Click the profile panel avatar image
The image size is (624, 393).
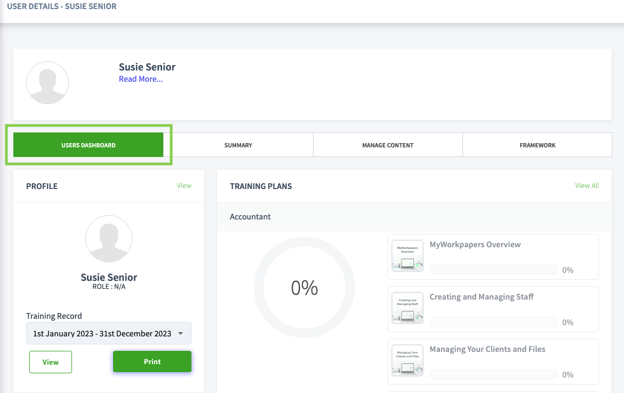[109, 239]
